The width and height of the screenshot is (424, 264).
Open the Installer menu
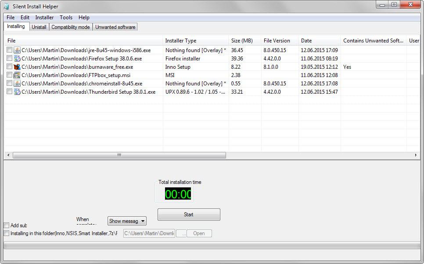(x=44, y=18)
